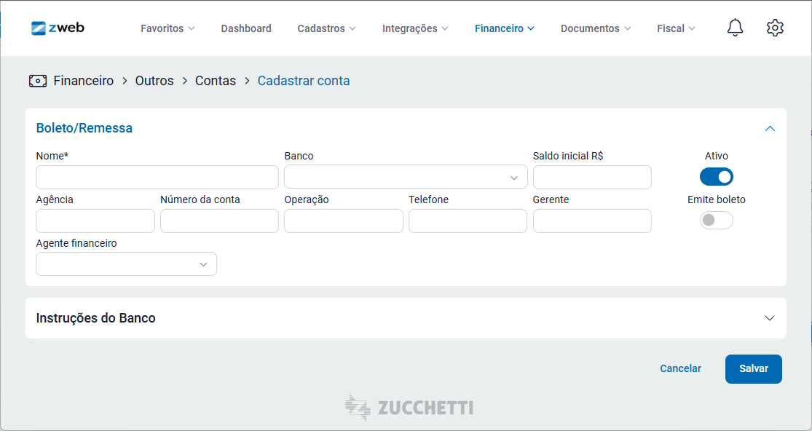Open the Fiscal menu
Viewport: 812px width, 431px height.
pyautogui.click(x=676, y=28)
